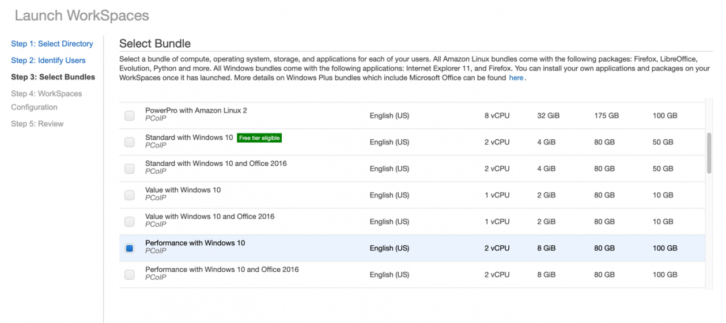The height and width of the screenshot is (323, 726).
Task: Enable the Value with Windows 10 bundle checkbox
Action: point(130,195)
